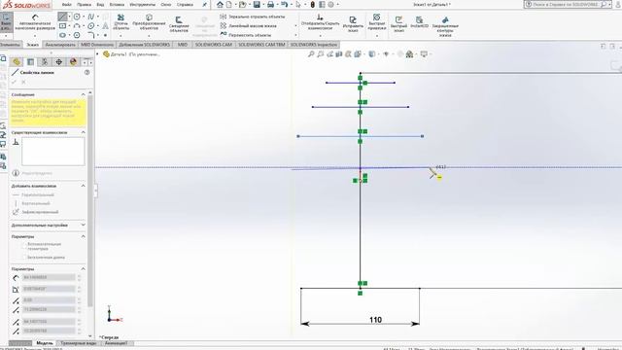Open the View menu

pyautogui.click(x=100, y=5)
